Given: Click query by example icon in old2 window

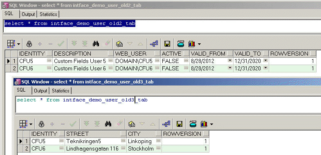Looking at the screenshot, I should 119,44.
